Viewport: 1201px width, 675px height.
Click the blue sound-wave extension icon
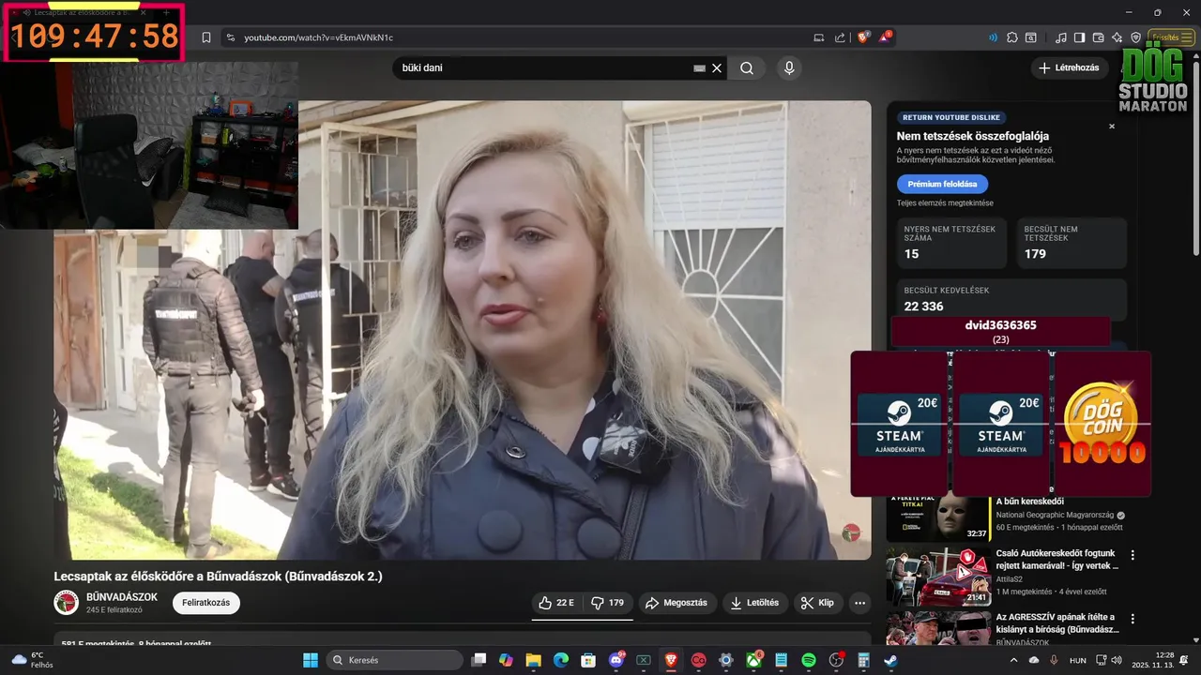[x=993, y=37]
